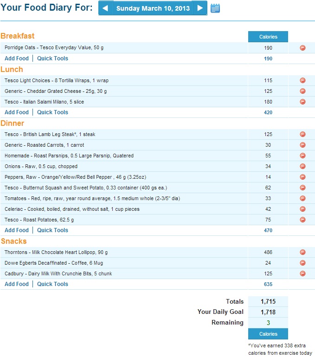Remove British Lamb Leg Steak entry
Viewport: 315px width, 358px height.
[302, 134]
